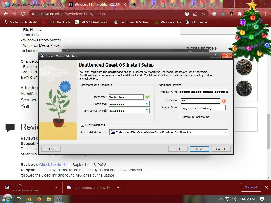Click the Password field
Screen dimensions: 271x203
coord(129,104)
